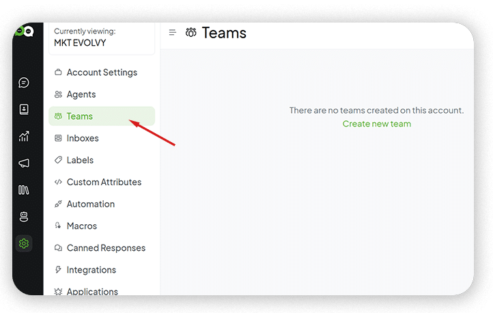Open Reports chart icon

click(x=24, y=137)
